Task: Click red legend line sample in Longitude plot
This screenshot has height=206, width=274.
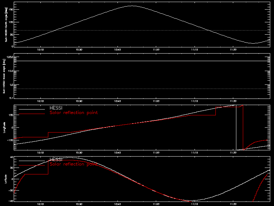Action: 32,114
